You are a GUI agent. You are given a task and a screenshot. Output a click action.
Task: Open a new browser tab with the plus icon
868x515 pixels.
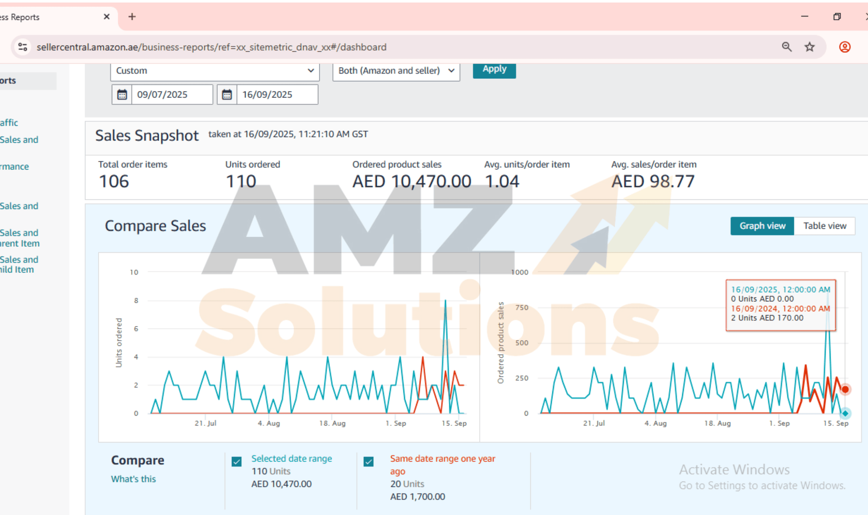click(x=132, y=17)
